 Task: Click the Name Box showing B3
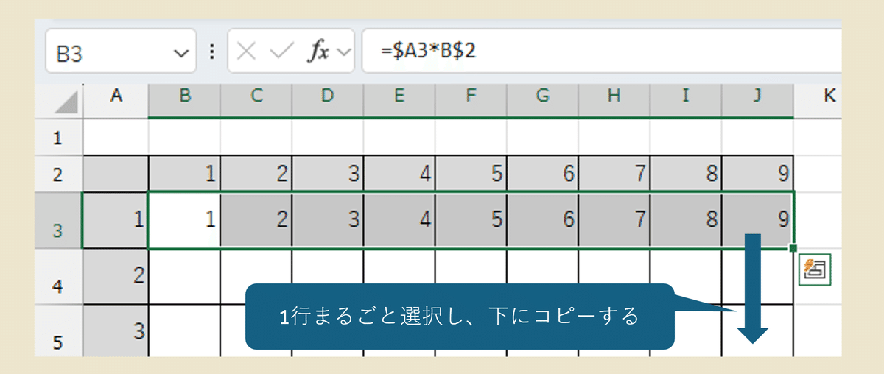(121, 51)
